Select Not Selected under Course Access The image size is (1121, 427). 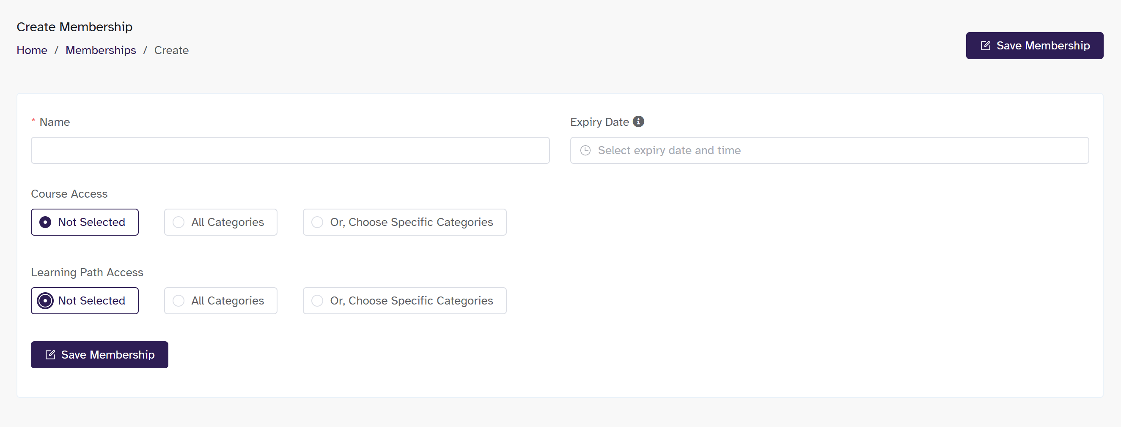(45, 222)
